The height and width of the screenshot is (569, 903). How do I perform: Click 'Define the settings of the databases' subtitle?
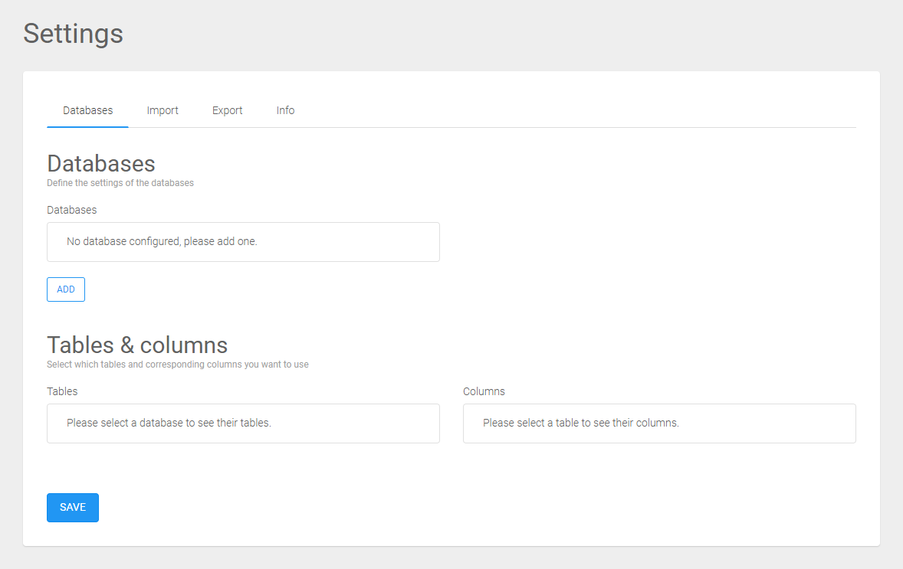(x=120, y=183)
